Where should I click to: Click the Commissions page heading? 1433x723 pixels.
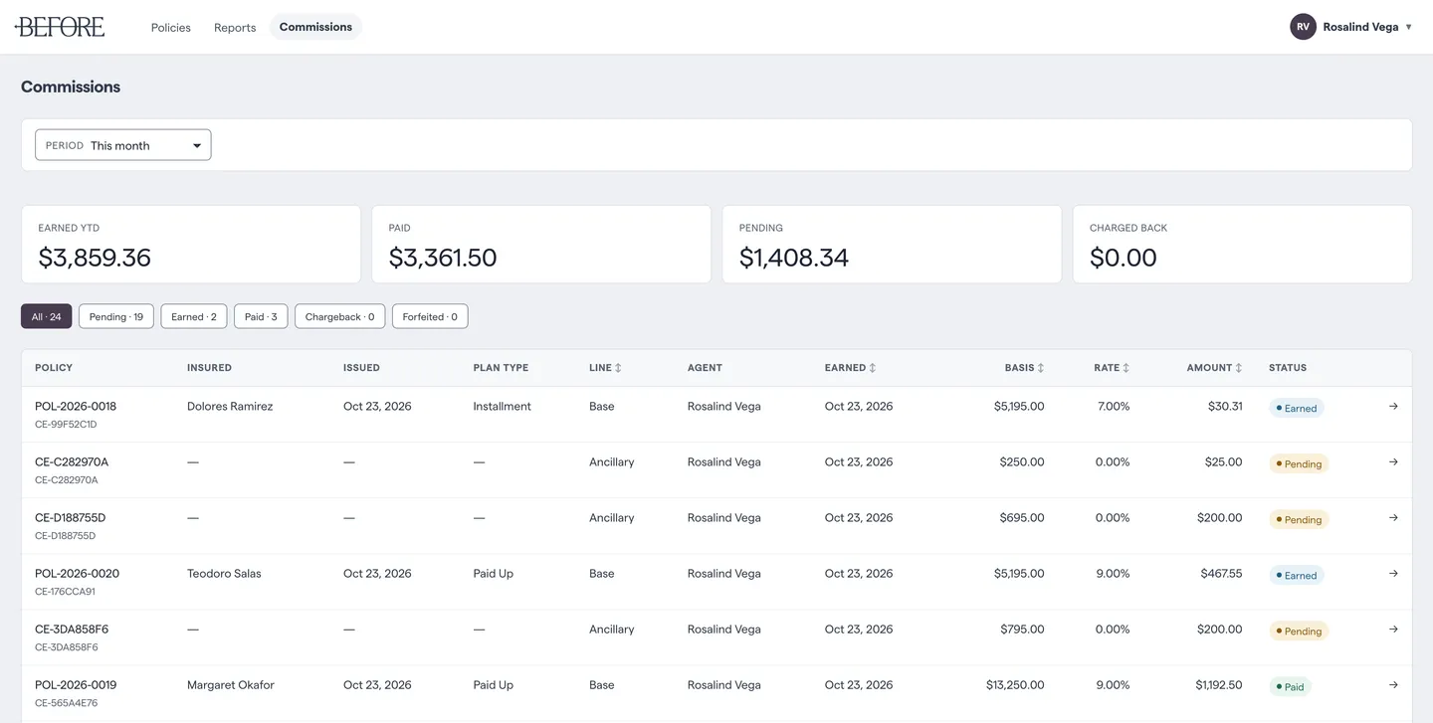pos(71,87)
